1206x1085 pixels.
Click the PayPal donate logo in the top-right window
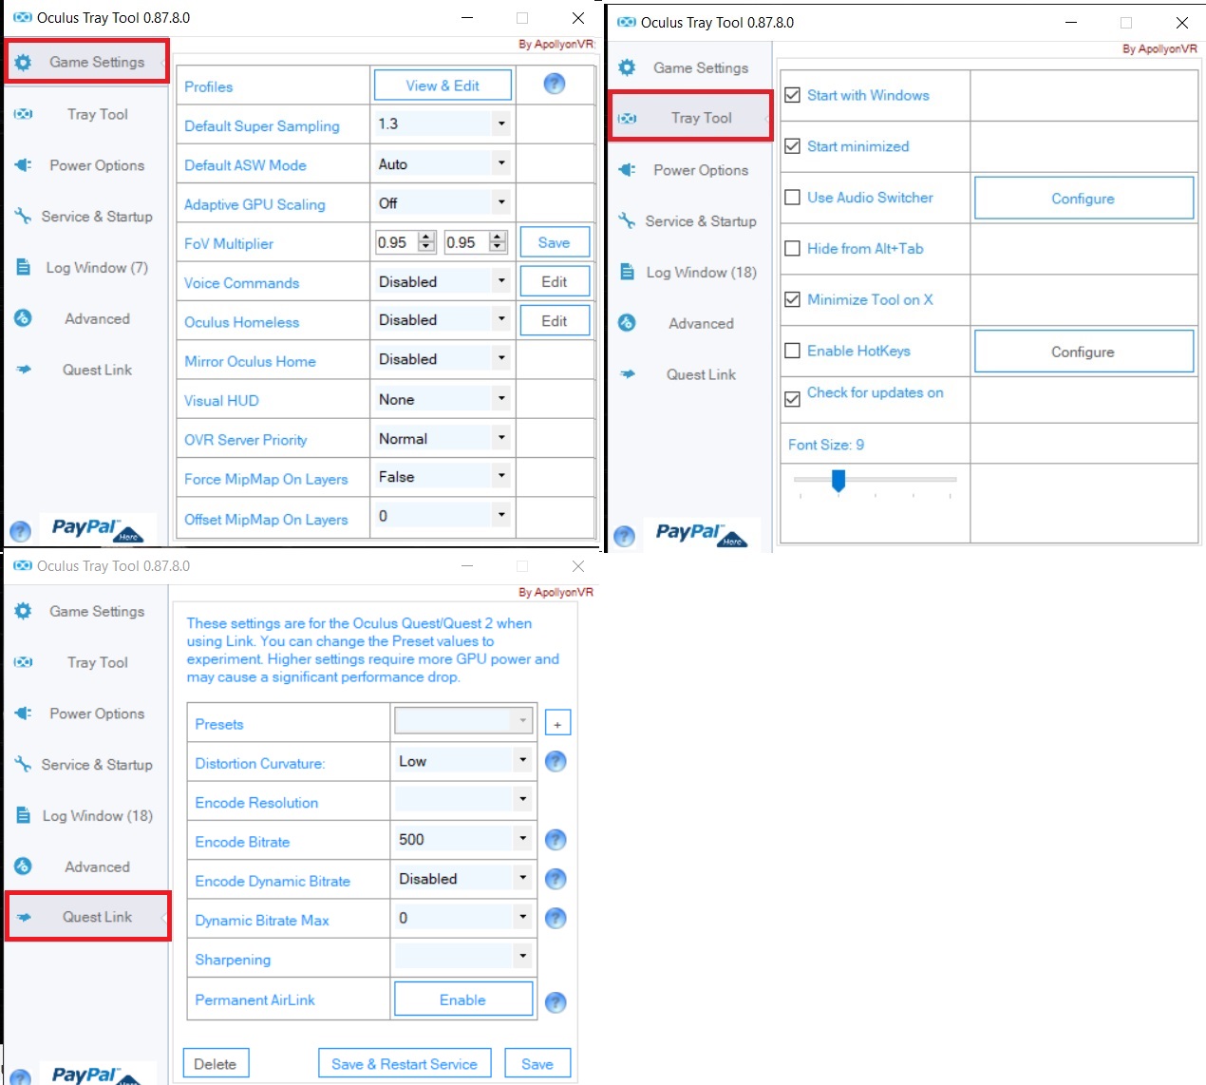click(701, 534)
